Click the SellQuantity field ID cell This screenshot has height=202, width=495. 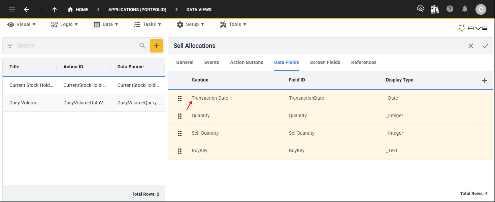click(302, 133)
